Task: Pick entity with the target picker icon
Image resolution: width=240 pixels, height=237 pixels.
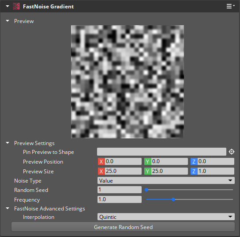Action: tap(232, 152)
